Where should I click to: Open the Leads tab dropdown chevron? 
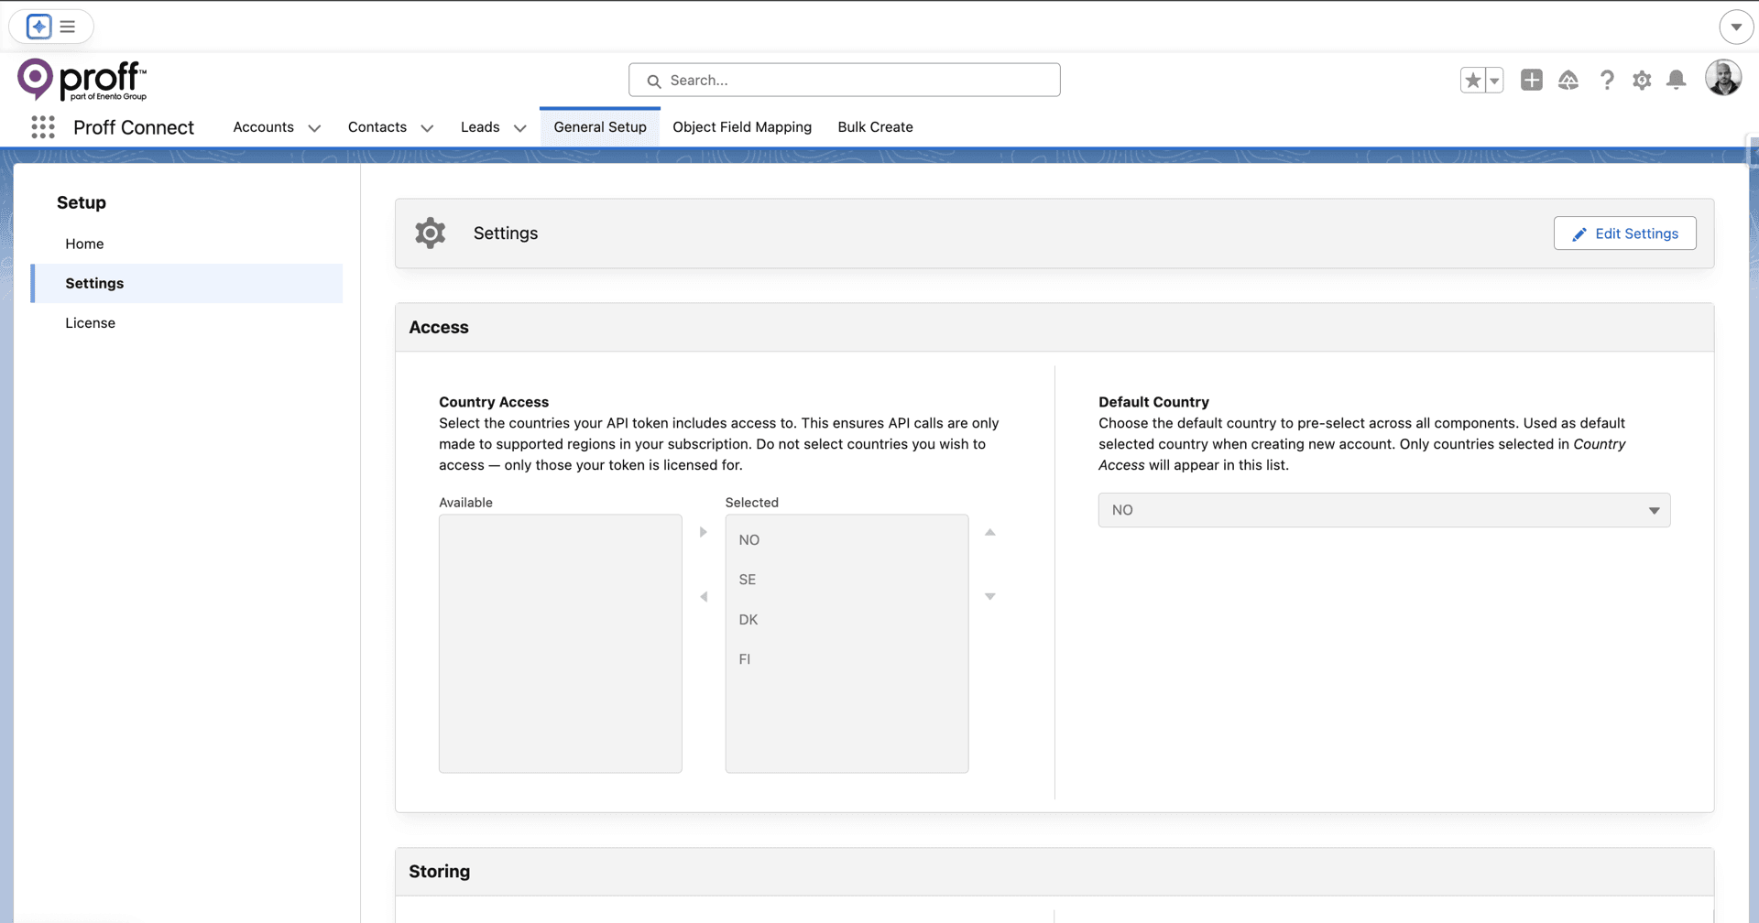pyautogui.click(x=519, y=128)
